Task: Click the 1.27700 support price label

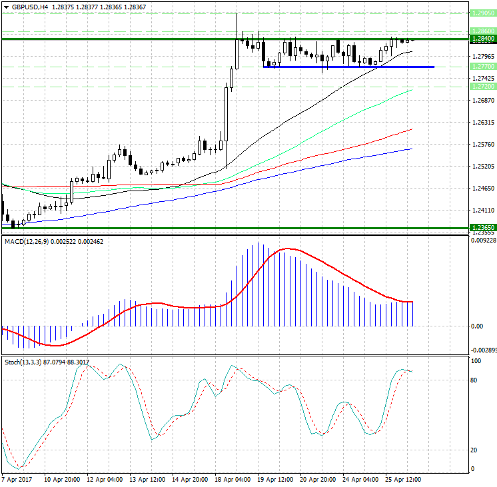Action: click(482, 67)
